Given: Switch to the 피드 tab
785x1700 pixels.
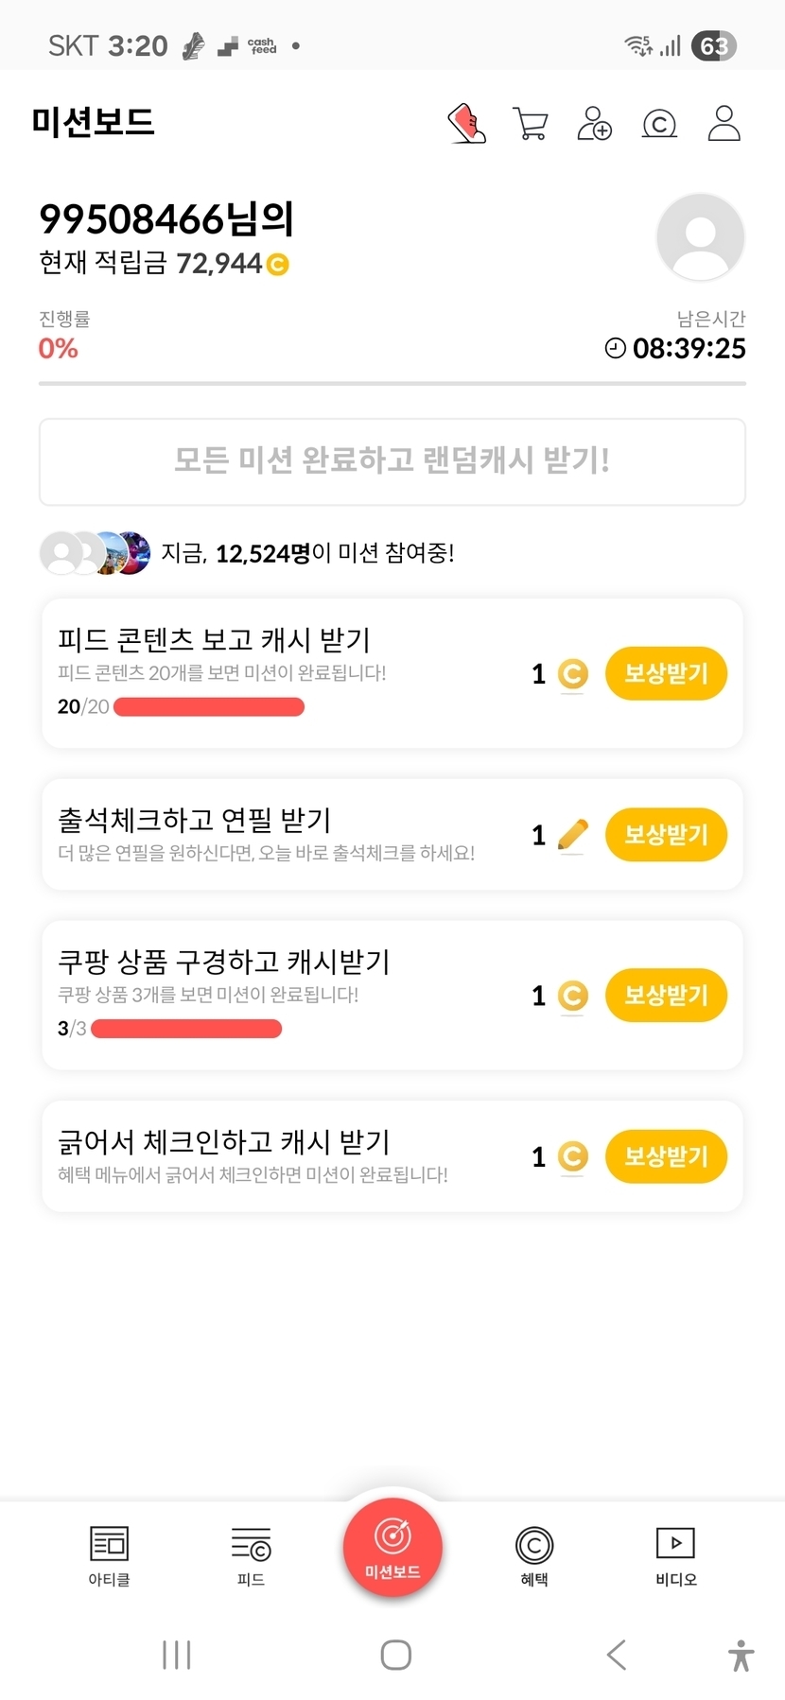Looking at the screenshot, I should (251, 1555).
